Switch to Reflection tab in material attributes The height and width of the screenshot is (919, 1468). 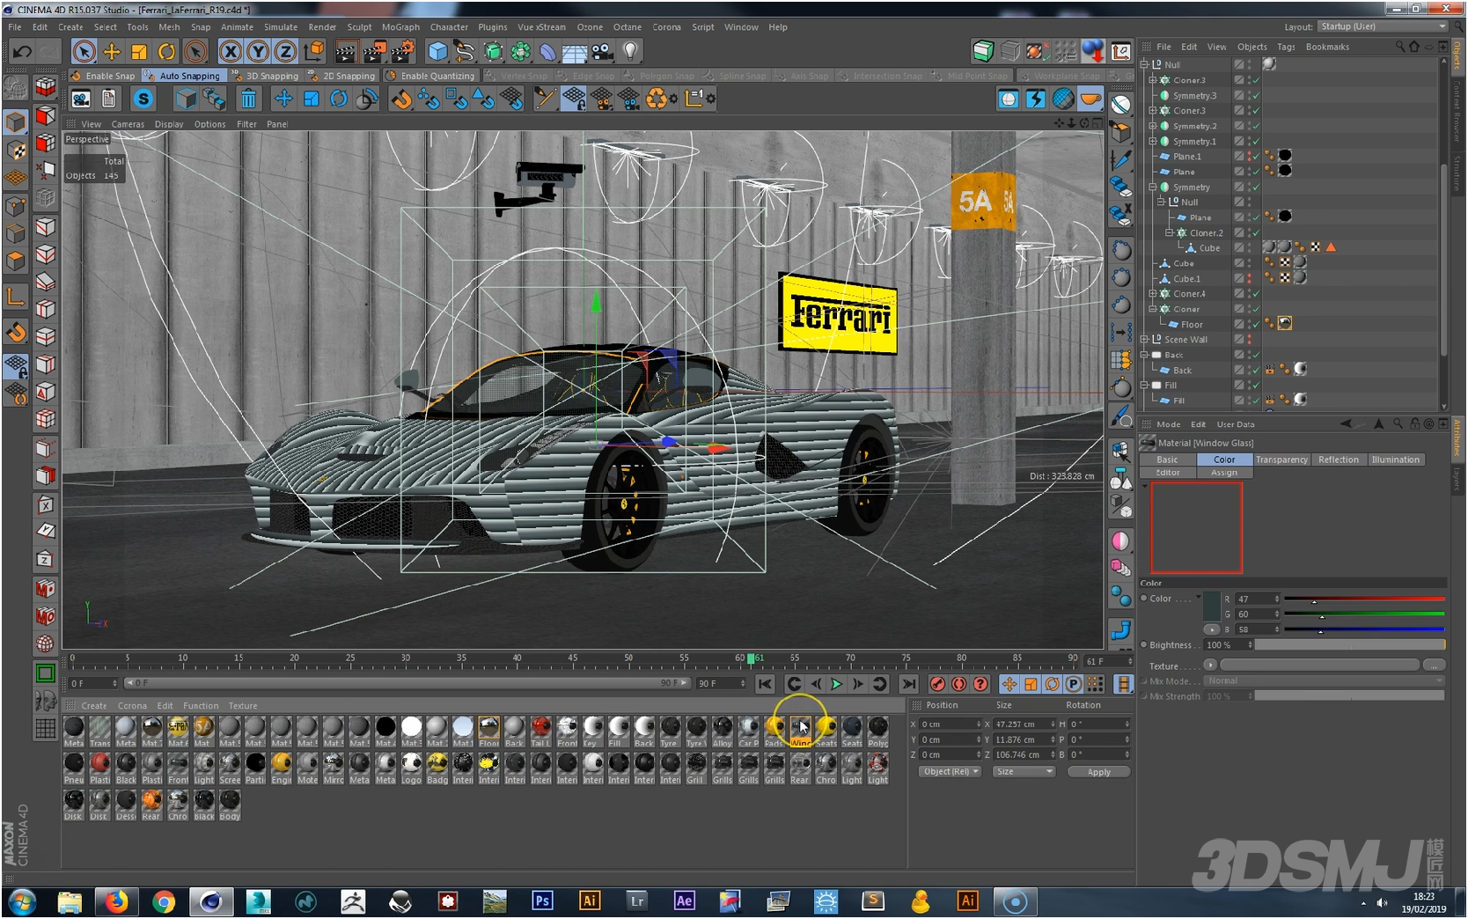pyautogui.click(x=1338, y=459)
